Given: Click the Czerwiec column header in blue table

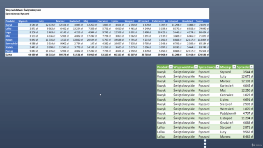Looking at the screenshot, I should [103, 21].
